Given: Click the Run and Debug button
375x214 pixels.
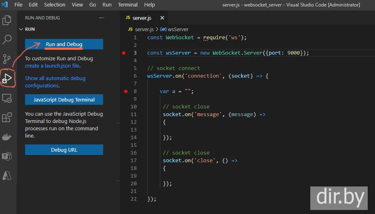Looking at the screenshot, I should (64, 44).
